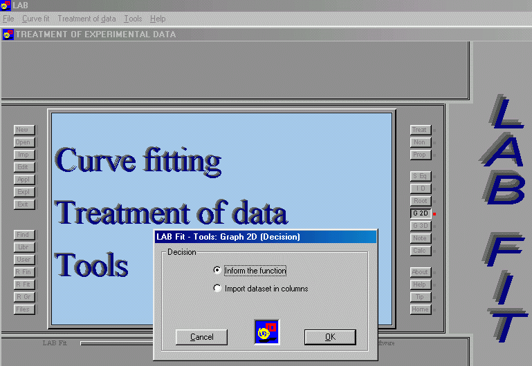Click the Tip toolbar button
Image resolution: width=532 pixels, height=366 pixels.
click(x=421, y=297)
